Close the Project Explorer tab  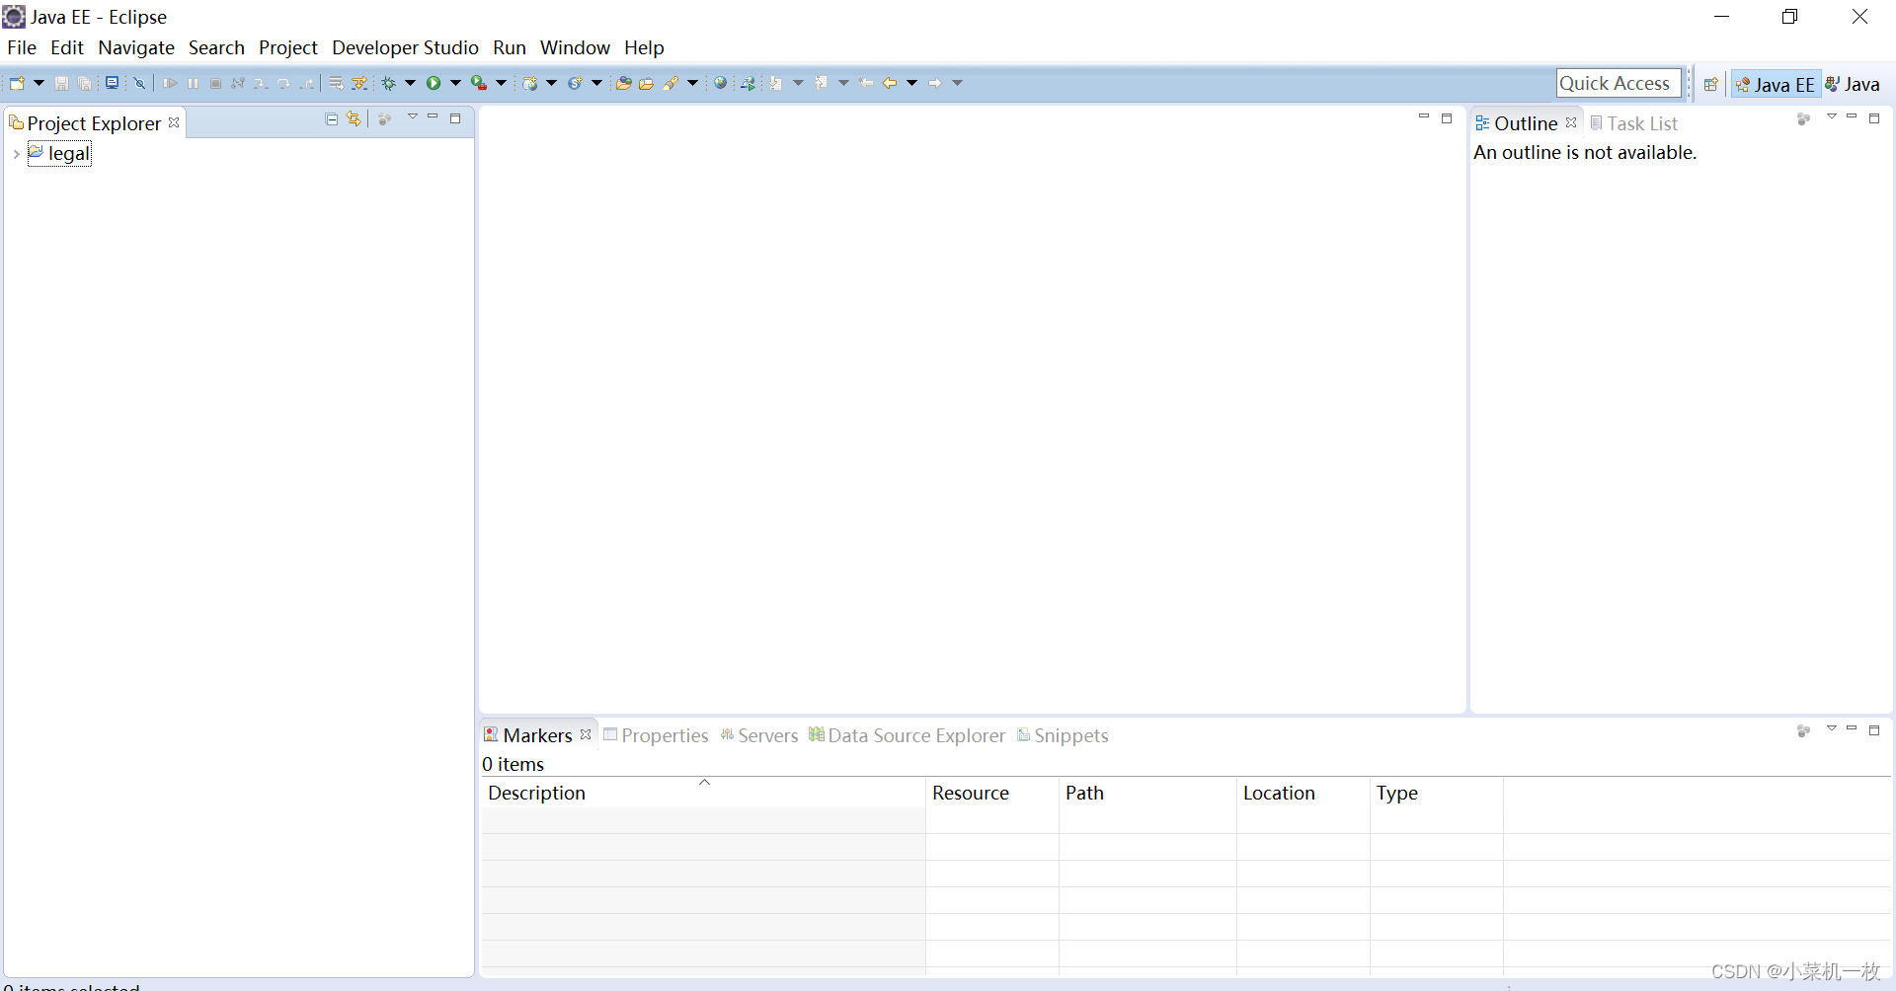pyautogui.click(x=174, y=122)
